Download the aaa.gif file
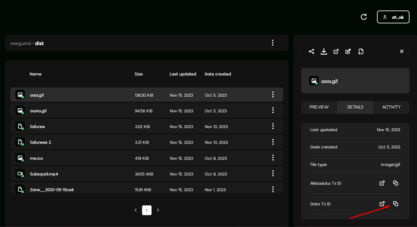 [324, 52]
